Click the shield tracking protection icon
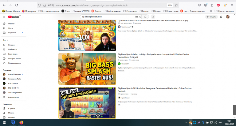The image size is (236, 126). pyautogui.click(x=40, y=5)
